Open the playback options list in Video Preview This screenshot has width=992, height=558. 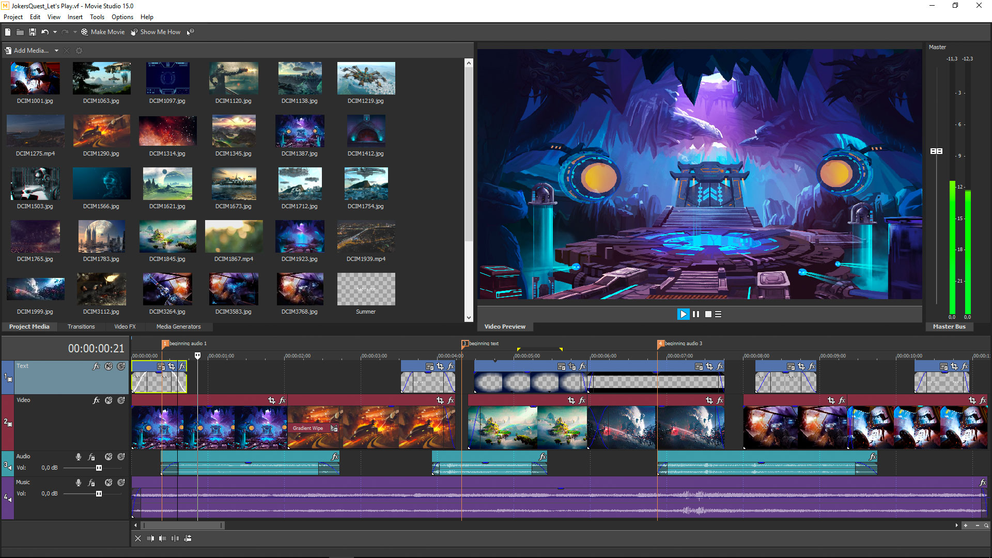pos(718,314)
